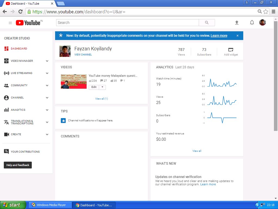Screen dimensions: 278x209
Task: Click the video thumbnail image
Action: click(x=74, y=81)
